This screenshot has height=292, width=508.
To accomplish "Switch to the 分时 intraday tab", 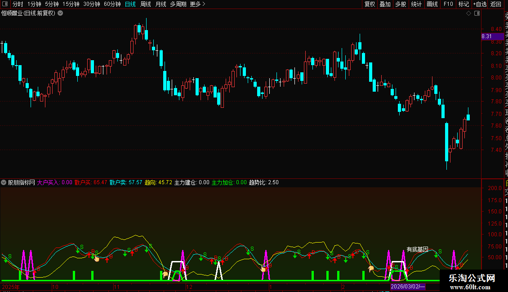I will click(x=18, y=4).
